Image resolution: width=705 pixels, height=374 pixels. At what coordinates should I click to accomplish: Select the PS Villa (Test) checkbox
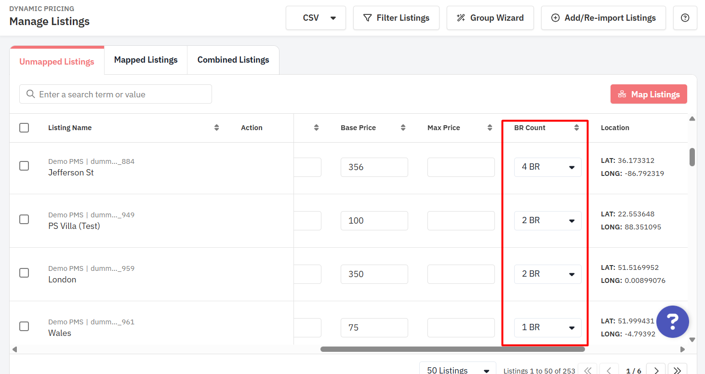coord(24,219)
